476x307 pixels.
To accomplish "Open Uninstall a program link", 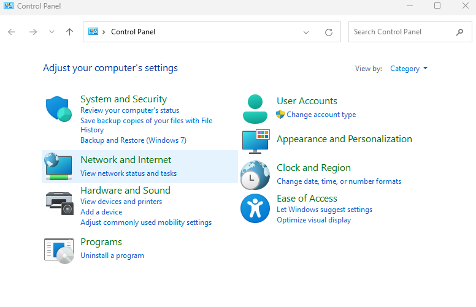I will [112, 256].
